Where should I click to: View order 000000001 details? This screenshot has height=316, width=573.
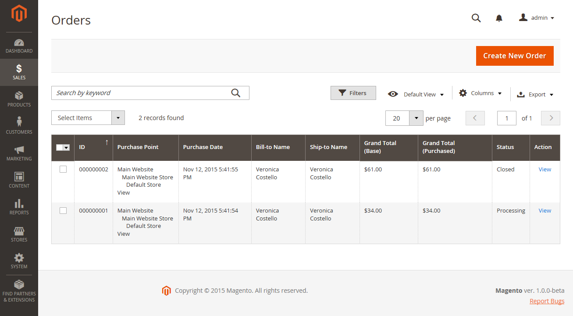pos(545,210)
